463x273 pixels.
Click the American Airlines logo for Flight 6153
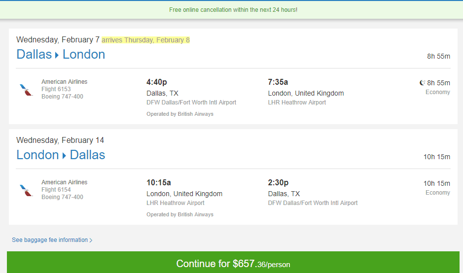click(x=26, y=90)
